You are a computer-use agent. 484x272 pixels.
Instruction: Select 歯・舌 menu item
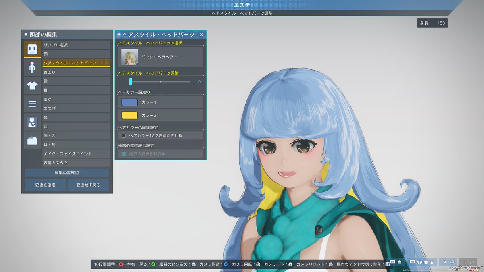pos(76,135)
